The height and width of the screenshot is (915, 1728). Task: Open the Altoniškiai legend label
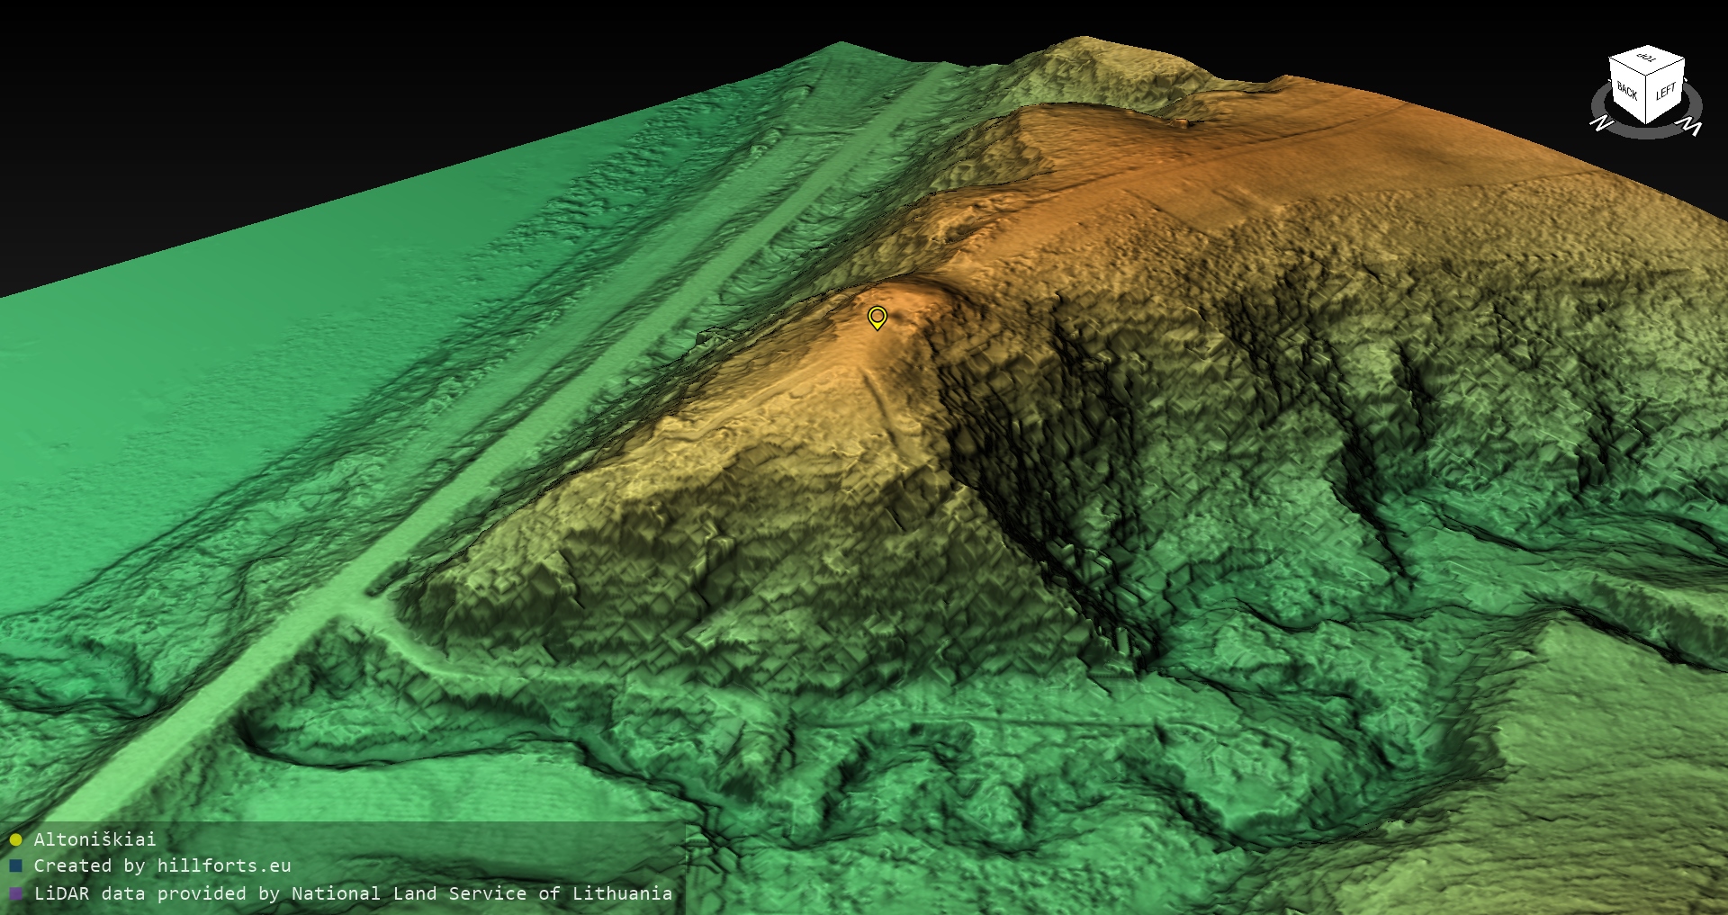94,839
